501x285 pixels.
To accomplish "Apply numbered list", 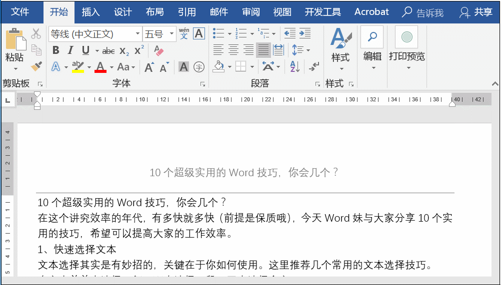I will click(x=241, y=33).
